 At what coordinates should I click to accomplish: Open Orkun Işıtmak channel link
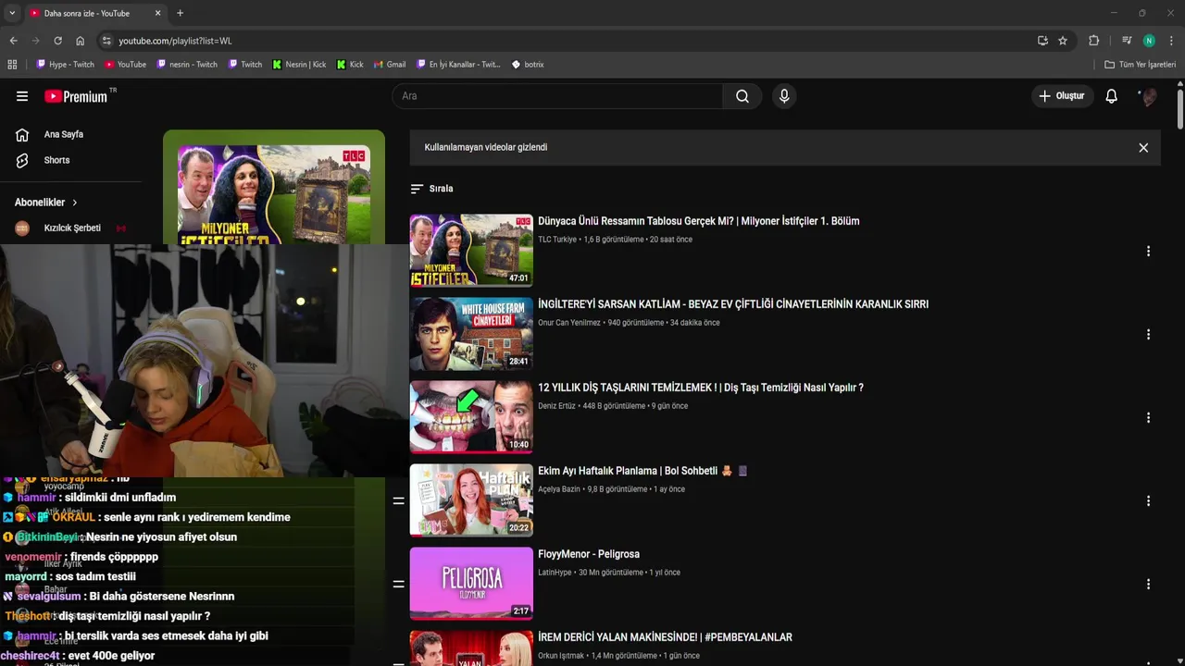click(x=561, y=656)
